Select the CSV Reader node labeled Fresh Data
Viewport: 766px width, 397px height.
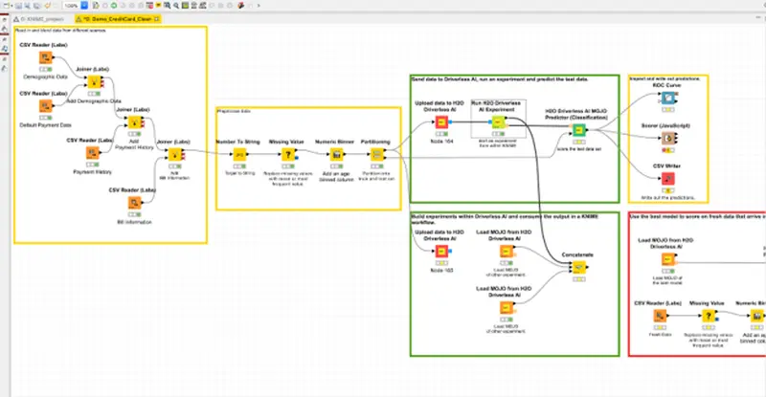[x=660, y=316]
